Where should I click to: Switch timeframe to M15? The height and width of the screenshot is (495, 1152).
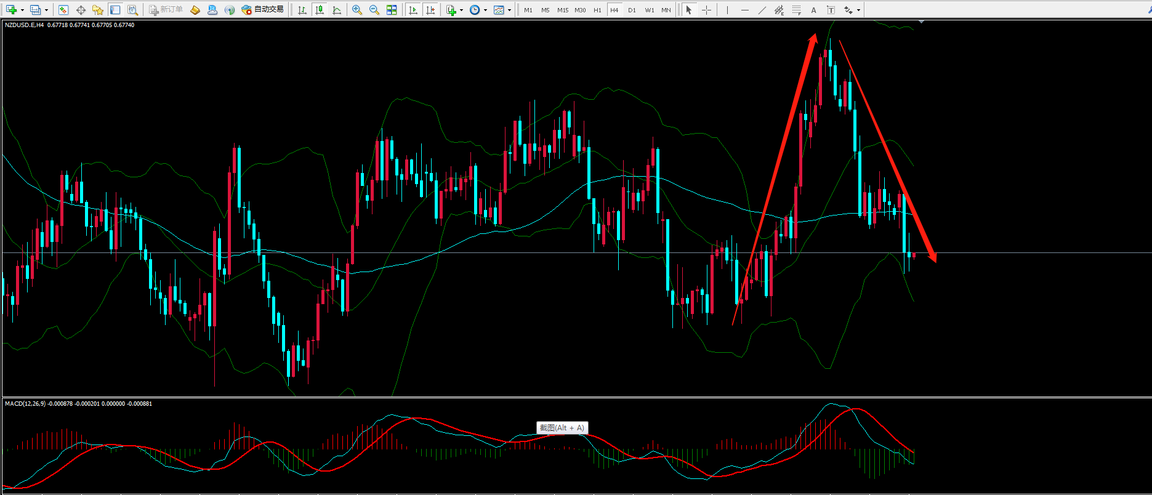click(562, 10)
